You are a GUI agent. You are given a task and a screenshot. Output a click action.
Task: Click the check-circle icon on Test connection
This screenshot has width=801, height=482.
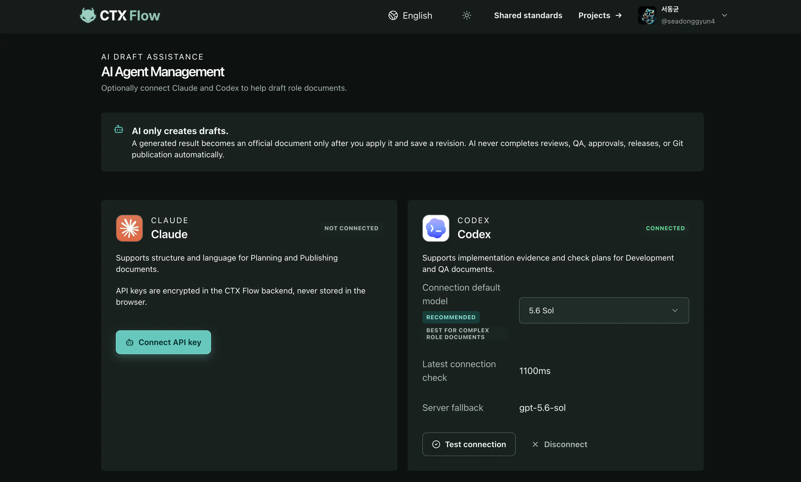click(x=436, y=444)
